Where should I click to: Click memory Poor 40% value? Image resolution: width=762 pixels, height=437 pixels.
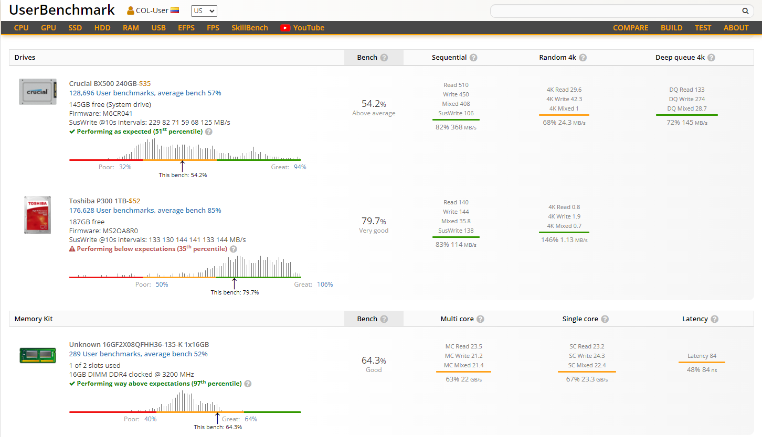[x=151, y=419]
